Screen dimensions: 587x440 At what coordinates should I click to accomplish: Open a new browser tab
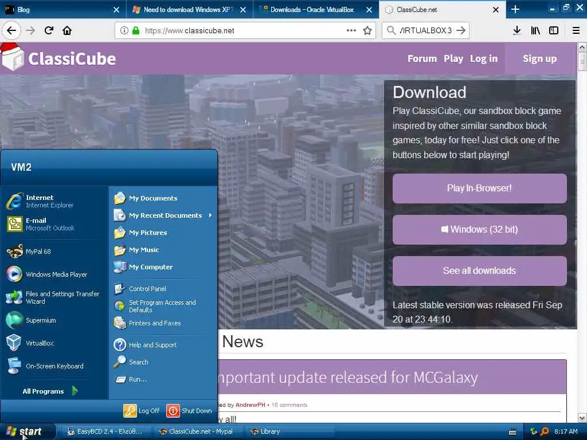pyautogui.click(x=515, y=9)
